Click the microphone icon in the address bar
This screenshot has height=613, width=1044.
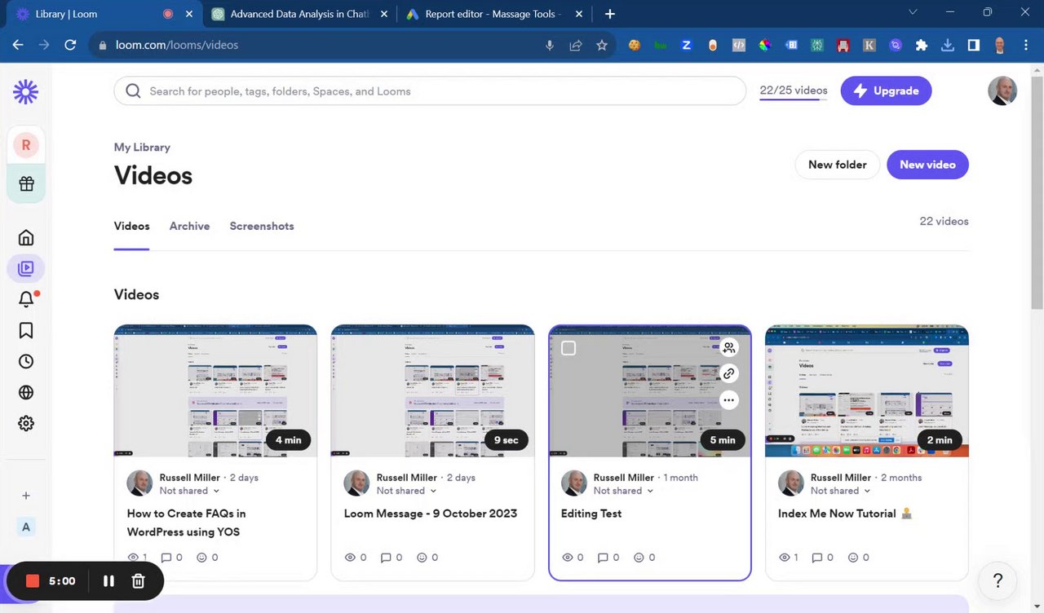coord(550,46)
